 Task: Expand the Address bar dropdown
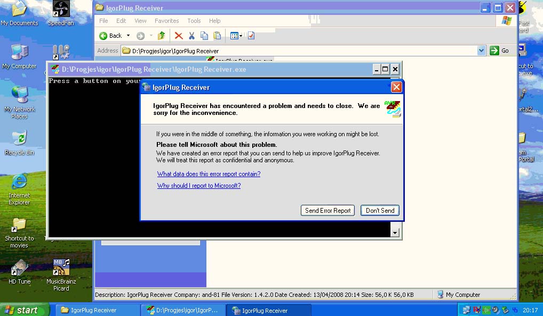pyautogui.click(x=482, y=51)
